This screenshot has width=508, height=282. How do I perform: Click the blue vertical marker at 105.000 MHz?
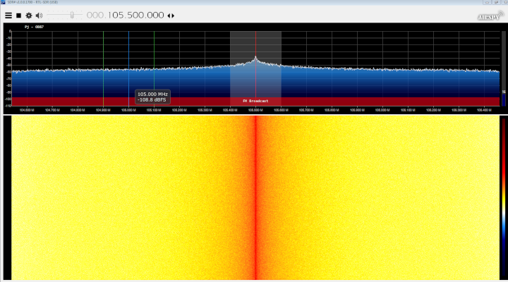128,68
